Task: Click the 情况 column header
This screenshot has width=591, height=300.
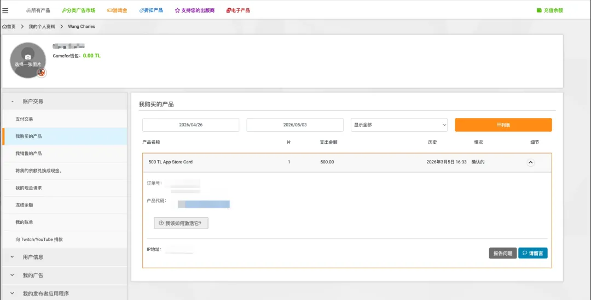Action: point(478,142)
